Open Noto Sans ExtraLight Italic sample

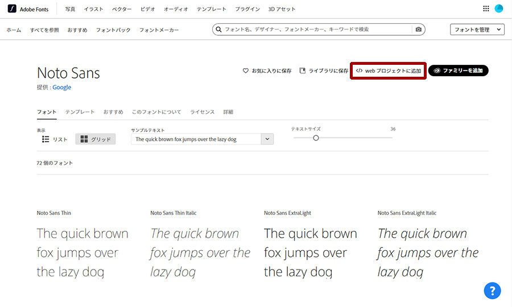428,252
